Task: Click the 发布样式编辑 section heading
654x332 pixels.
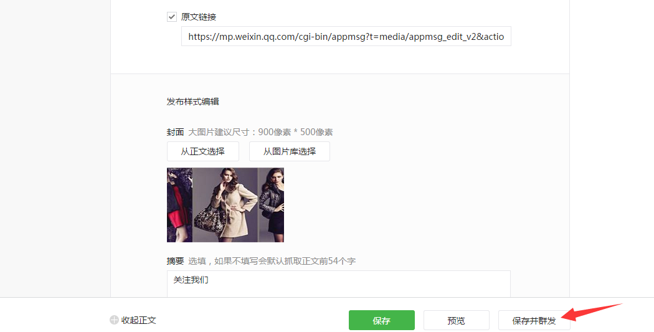Action: click(192, 102)
